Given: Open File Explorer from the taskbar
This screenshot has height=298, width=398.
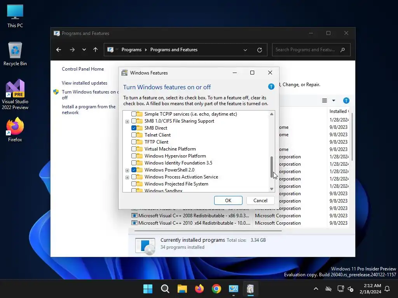Looking at the screenshot, I should pos(182,289).
